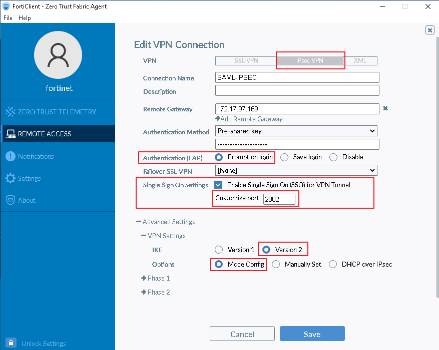This screenshot has width=439, height=350.
Task: Click the FortiClient shield icon in the title bar
Action: point(6,6)
